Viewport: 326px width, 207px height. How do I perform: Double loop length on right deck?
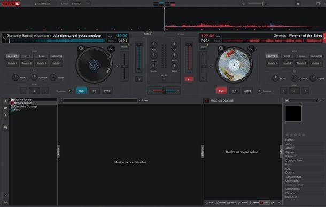point(305,91)
